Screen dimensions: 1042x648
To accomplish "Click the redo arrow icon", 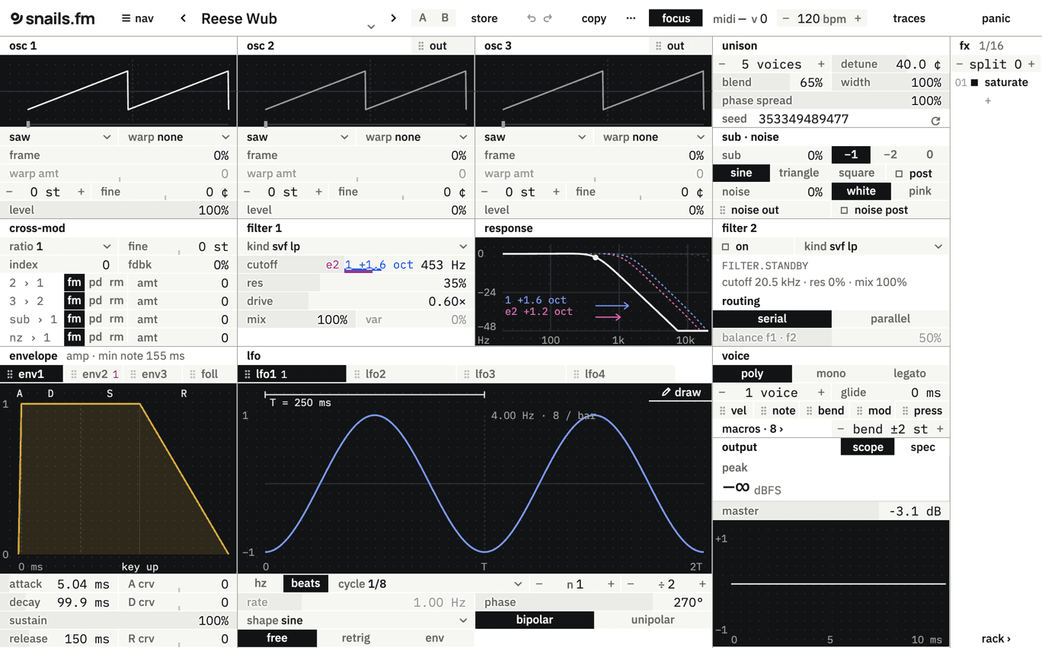I will [x=548, y=18].
